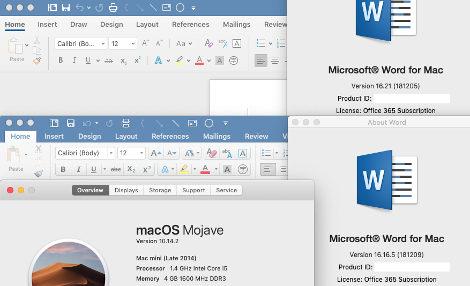Select Overview tab in About This Mac
Screen dimensions: 470x286
90,190
